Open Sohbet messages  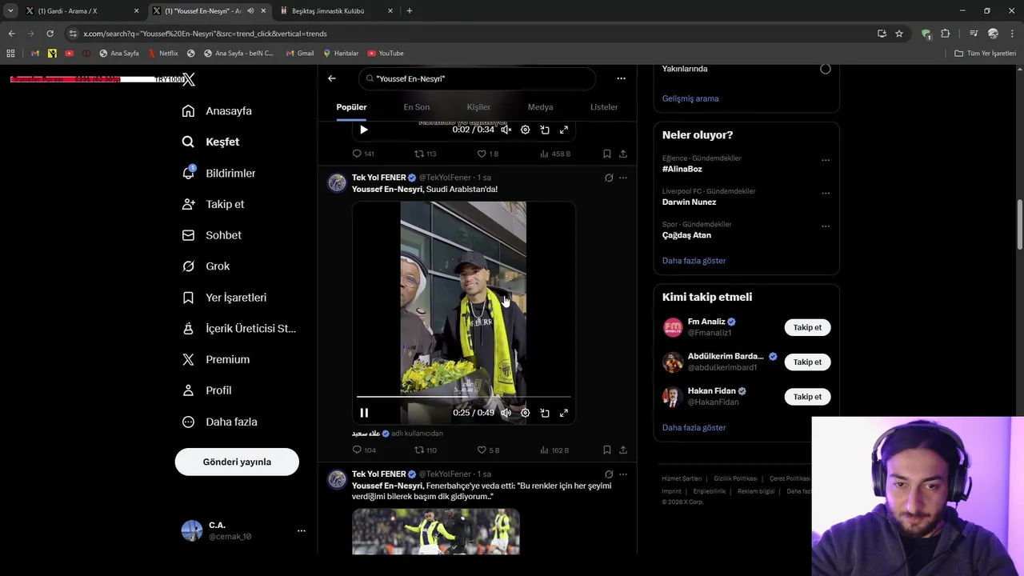click(211, 235)
